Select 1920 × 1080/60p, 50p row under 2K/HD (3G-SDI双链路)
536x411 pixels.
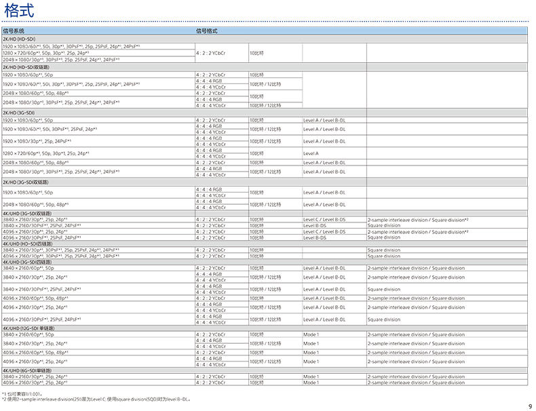click(x=265, y=193)
